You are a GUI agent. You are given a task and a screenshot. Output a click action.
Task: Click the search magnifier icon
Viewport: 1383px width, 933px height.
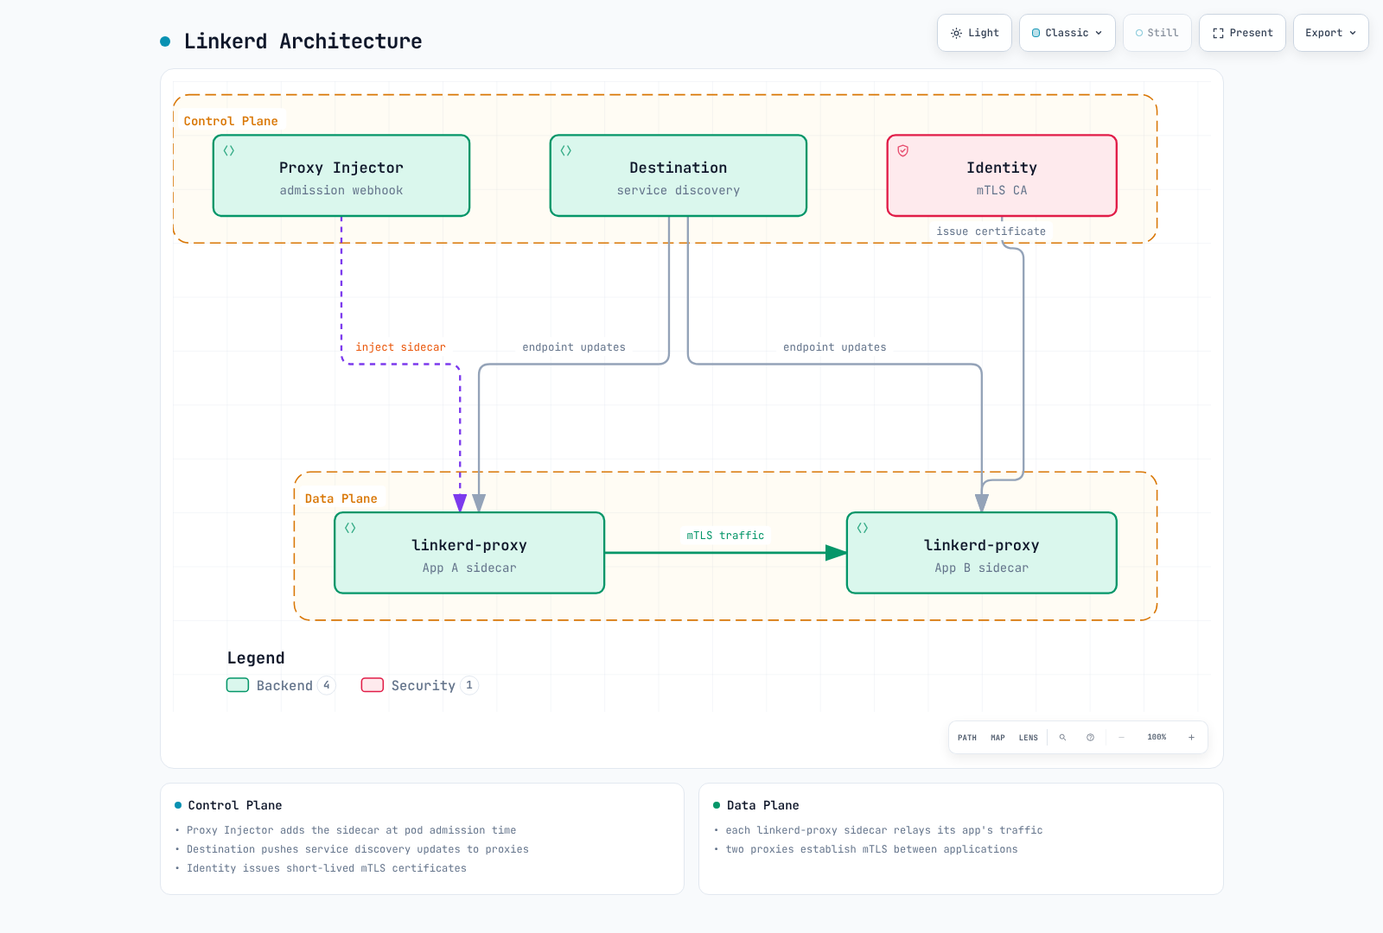pos(1062,738)
